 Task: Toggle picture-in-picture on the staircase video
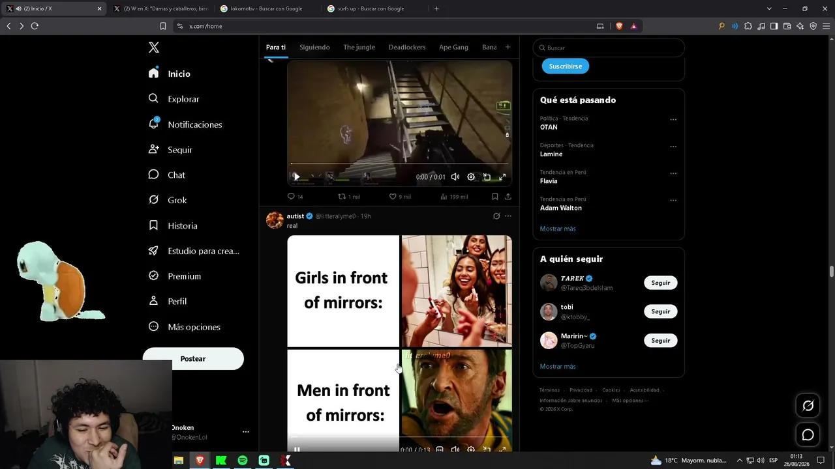(487, 177)
